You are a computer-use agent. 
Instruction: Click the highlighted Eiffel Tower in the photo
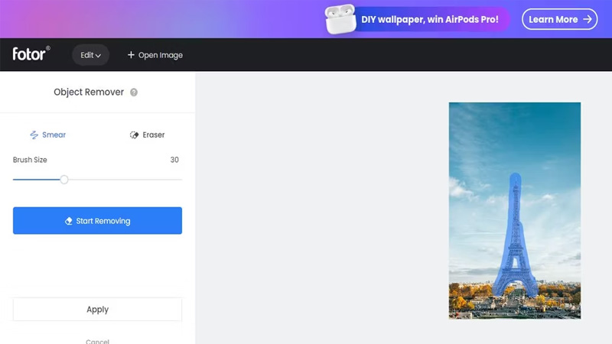click(515, 245)
